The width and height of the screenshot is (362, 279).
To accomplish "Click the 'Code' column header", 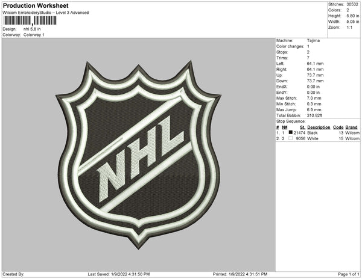I will [x=338, y=127].
